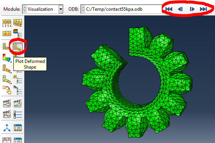
Task: Step Module selector up arrow
Action: point(25,7)
